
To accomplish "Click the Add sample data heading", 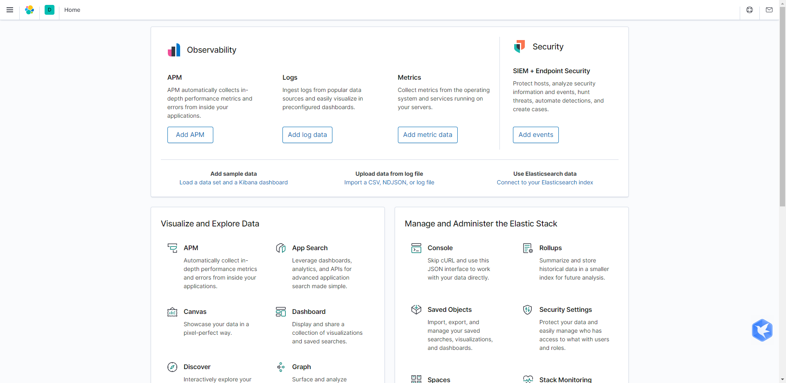I will [234, 174].
